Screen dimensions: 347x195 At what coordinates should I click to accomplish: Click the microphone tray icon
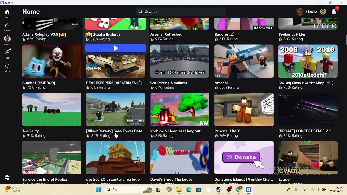pos(296,190)
